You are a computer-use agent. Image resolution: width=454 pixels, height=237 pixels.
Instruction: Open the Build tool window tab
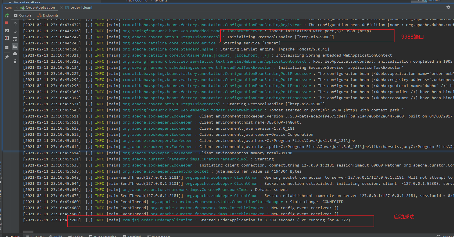point(56,236)
